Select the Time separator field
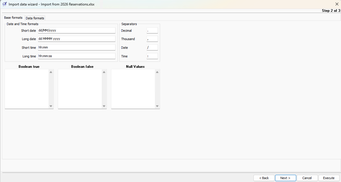Viewport: 341px width, 182px height. click(152, 56)
